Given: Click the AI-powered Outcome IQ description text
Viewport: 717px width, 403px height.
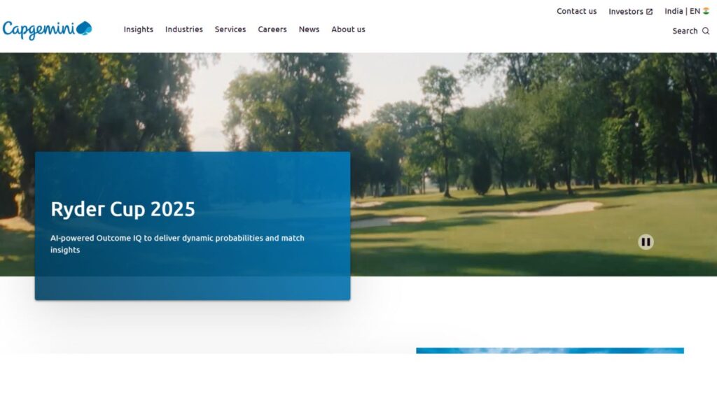Looking at the screenshot, I should (x=177, y=243).
